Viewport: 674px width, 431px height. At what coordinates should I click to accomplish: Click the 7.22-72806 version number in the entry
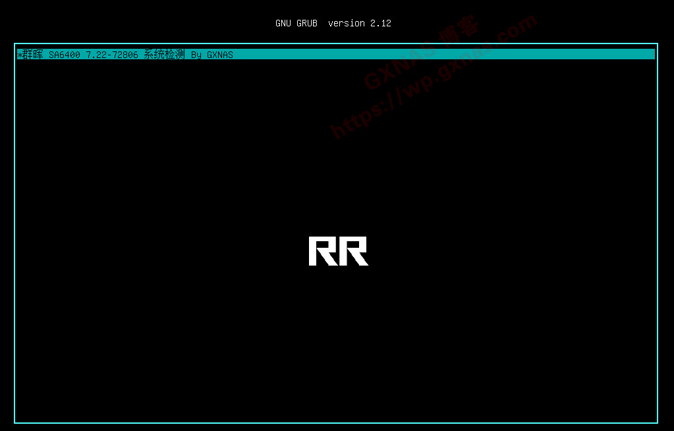[x=112, y=55]
